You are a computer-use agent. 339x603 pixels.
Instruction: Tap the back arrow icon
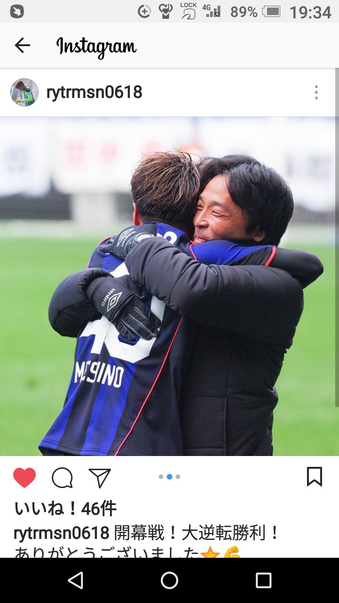click(22, 45)
